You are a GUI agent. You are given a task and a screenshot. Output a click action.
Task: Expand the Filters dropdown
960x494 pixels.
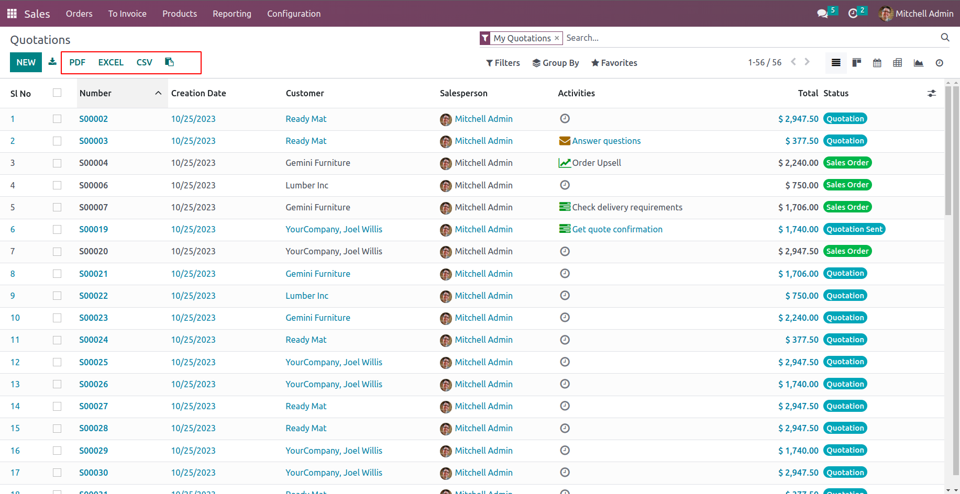(503, 63)
